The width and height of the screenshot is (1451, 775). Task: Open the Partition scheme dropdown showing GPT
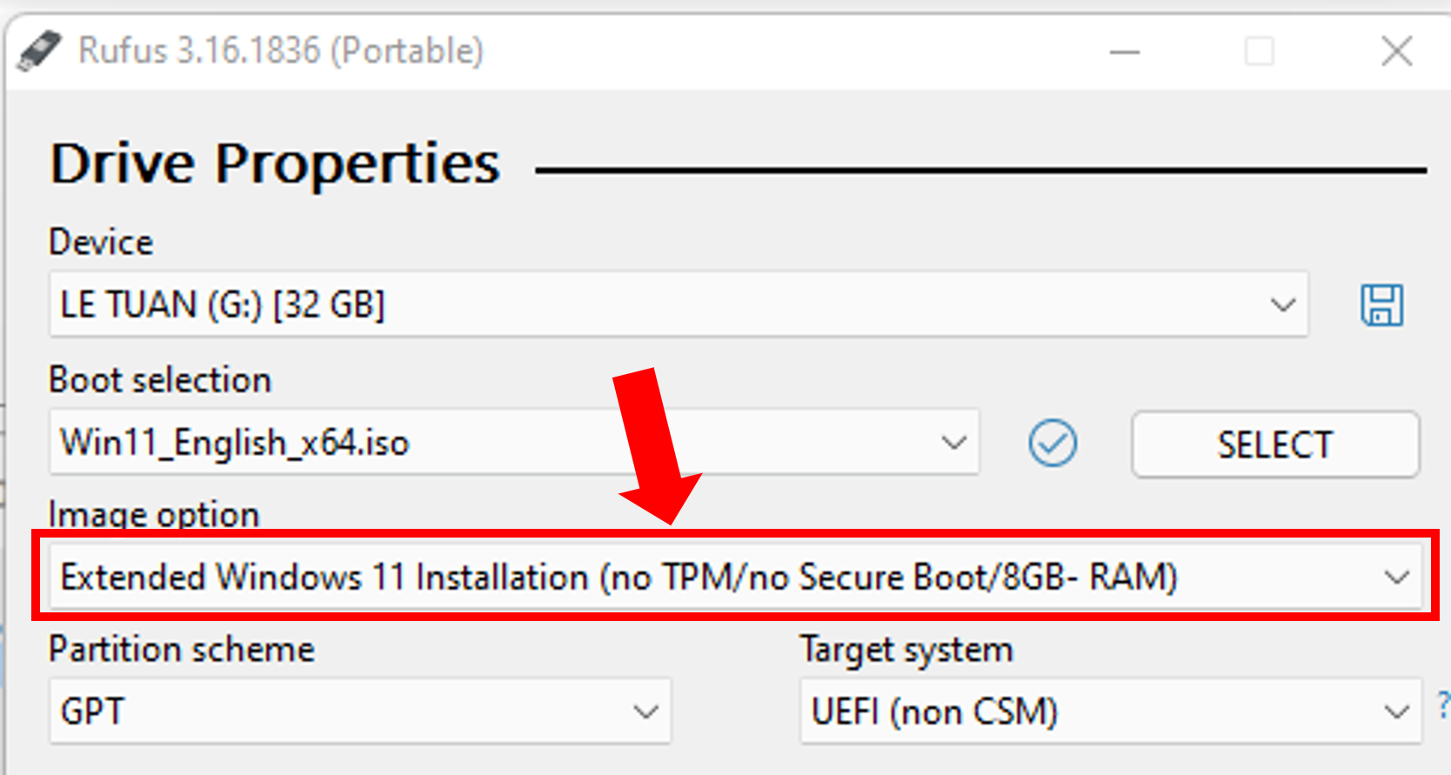(x=645, y=711)
